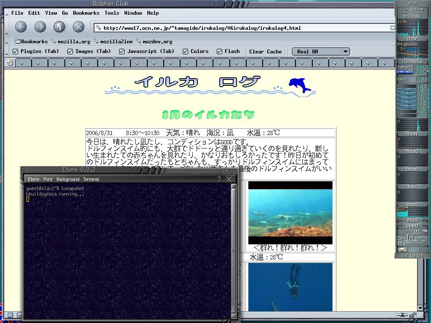431x323 pixels.
Task: Click the Eterm scrollbar down arrow
Action: pos(234,315)
